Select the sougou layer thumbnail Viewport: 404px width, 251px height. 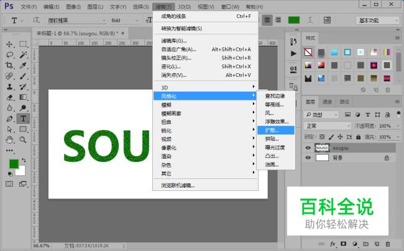pos(322,148)
